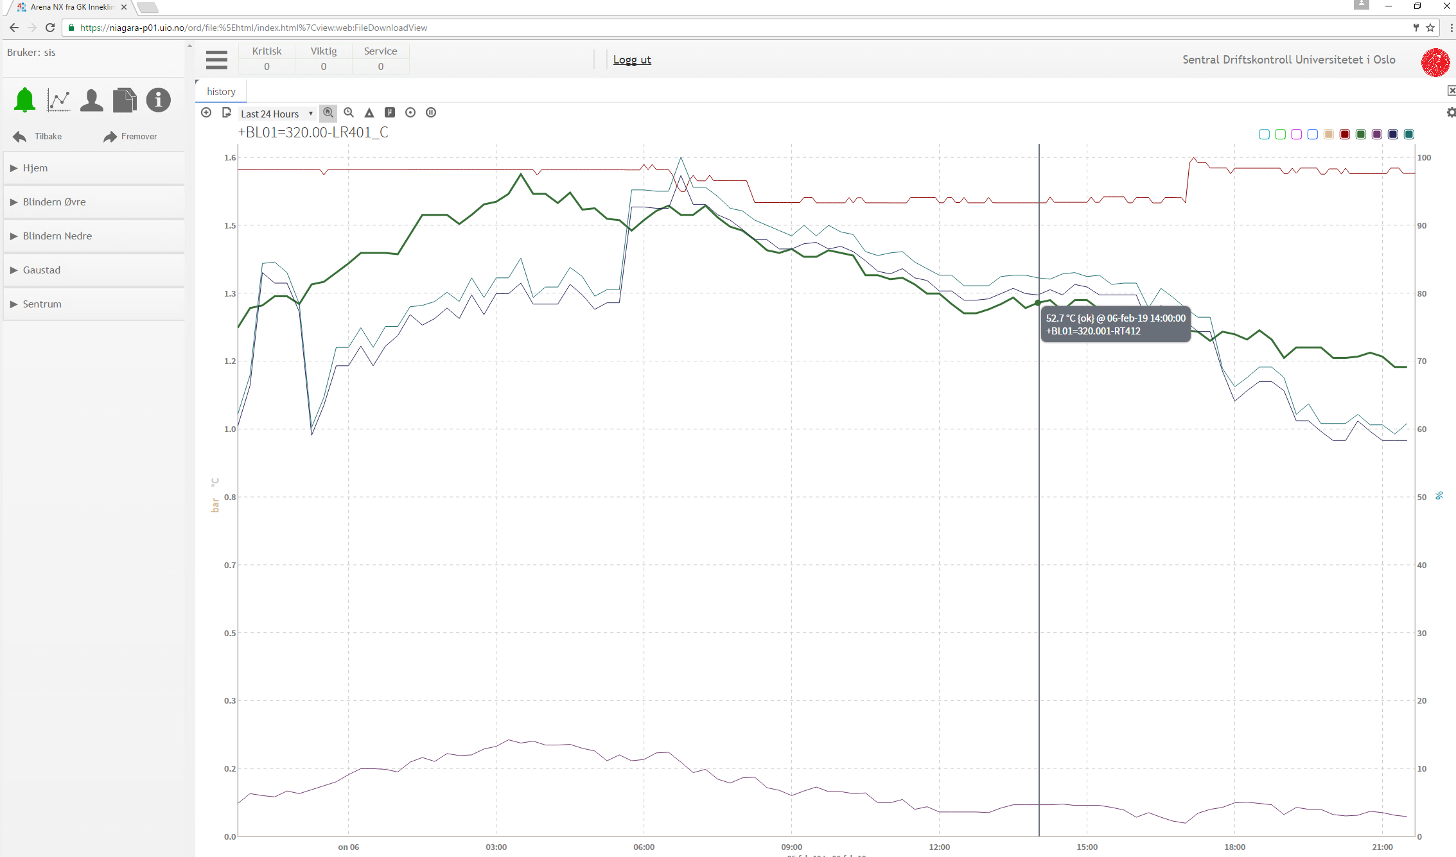Expand the Blindern Øvre tree item
1456x857 pixels.
54,202
